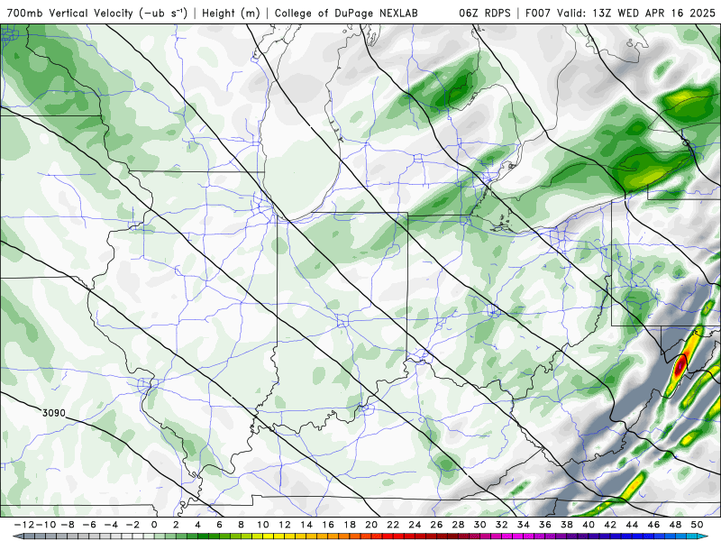The height and width of the screenshot is (541, 721).
Task: Click the "16" color scale label
Action: pos(328,525)
